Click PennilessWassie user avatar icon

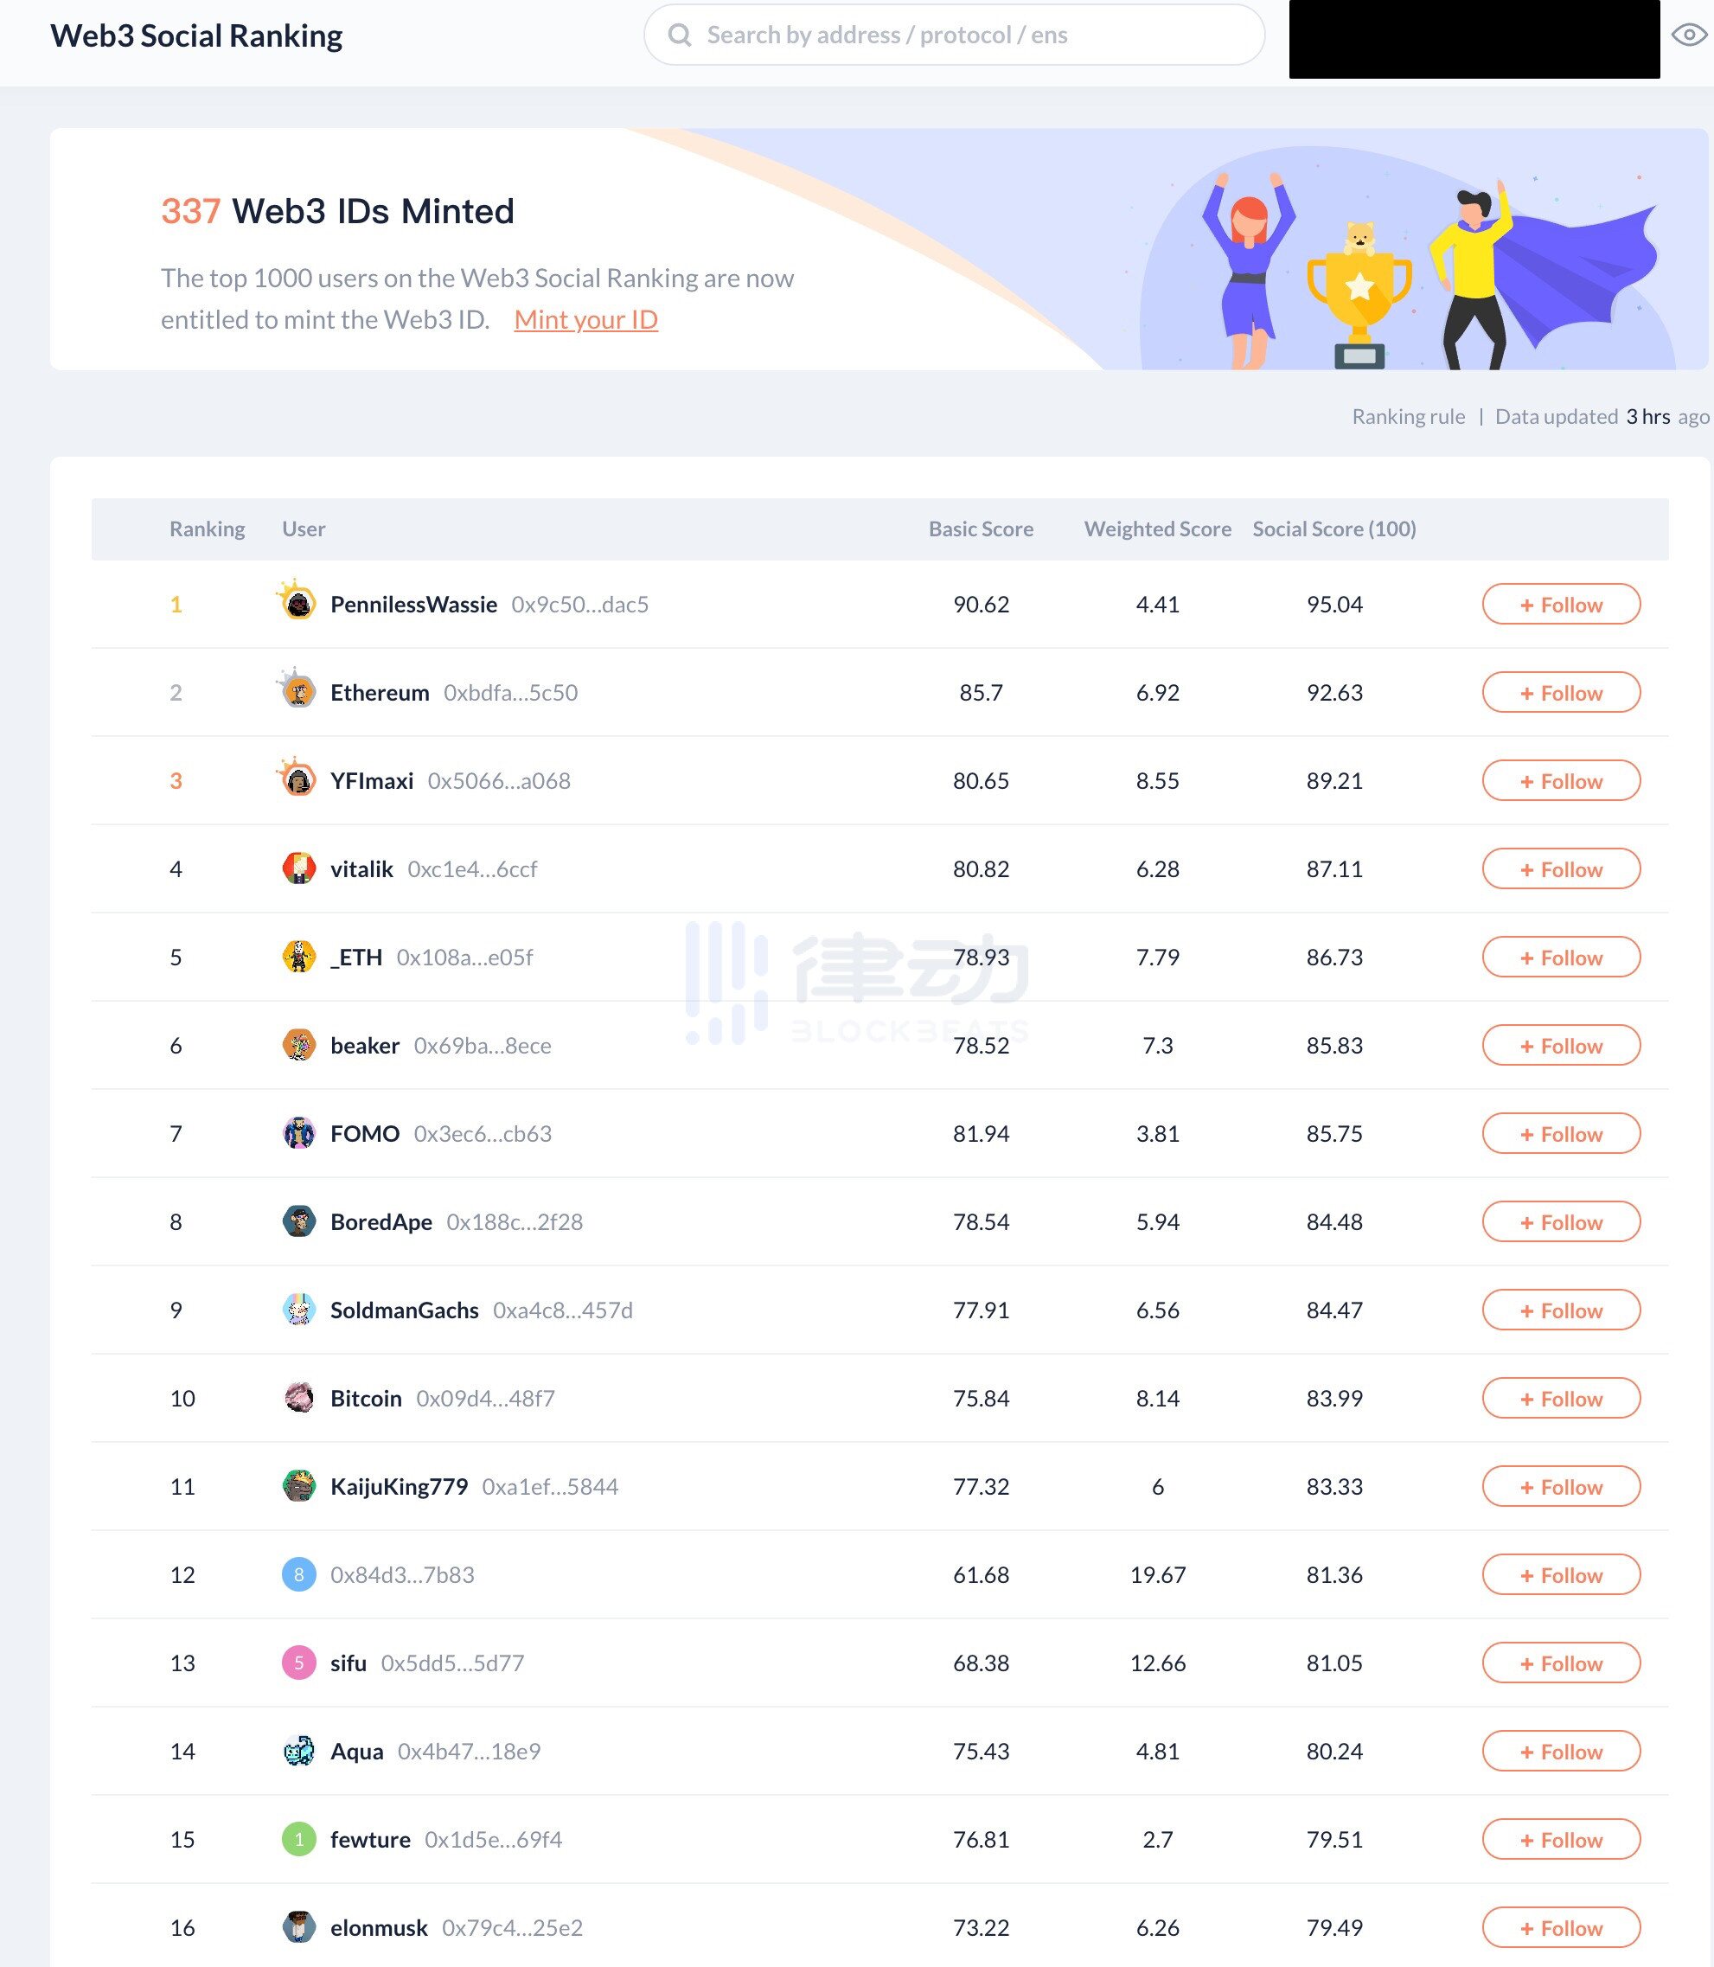click(x=299, y=602)
